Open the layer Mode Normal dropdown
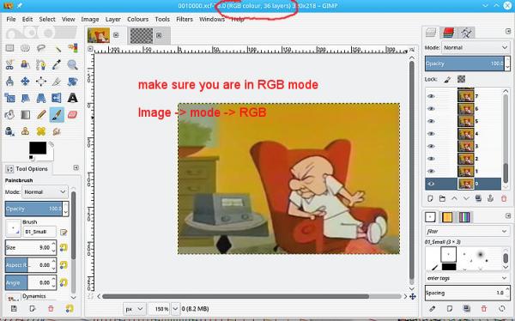Screen dimensions: 515x321 point(476,48)
